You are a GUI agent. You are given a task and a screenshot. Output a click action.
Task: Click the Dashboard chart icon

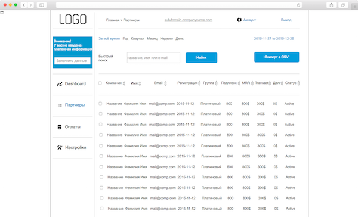point(59,84)
